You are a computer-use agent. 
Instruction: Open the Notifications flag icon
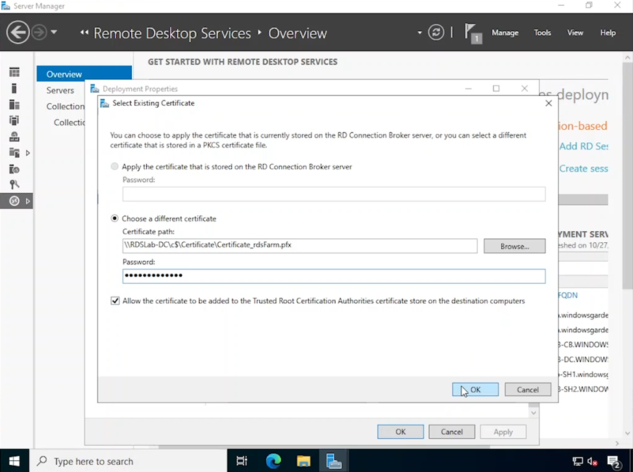pyautogui.click(x=471, y=32)
